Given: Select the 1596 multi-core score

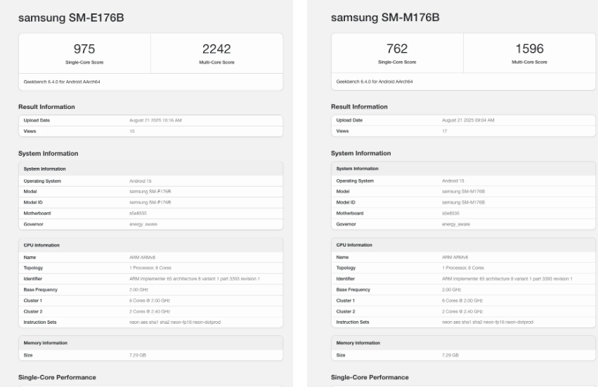Looking at the screenshot, I should 529,48.
